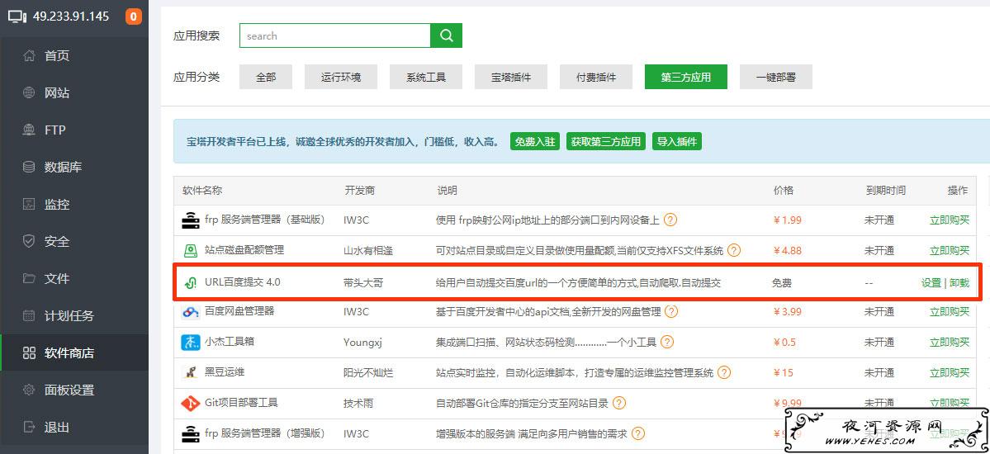The height and width of the screenshot is (454, 990).
Task: Click the 黑豆运维 app icon
Action: tap(190, 372)
